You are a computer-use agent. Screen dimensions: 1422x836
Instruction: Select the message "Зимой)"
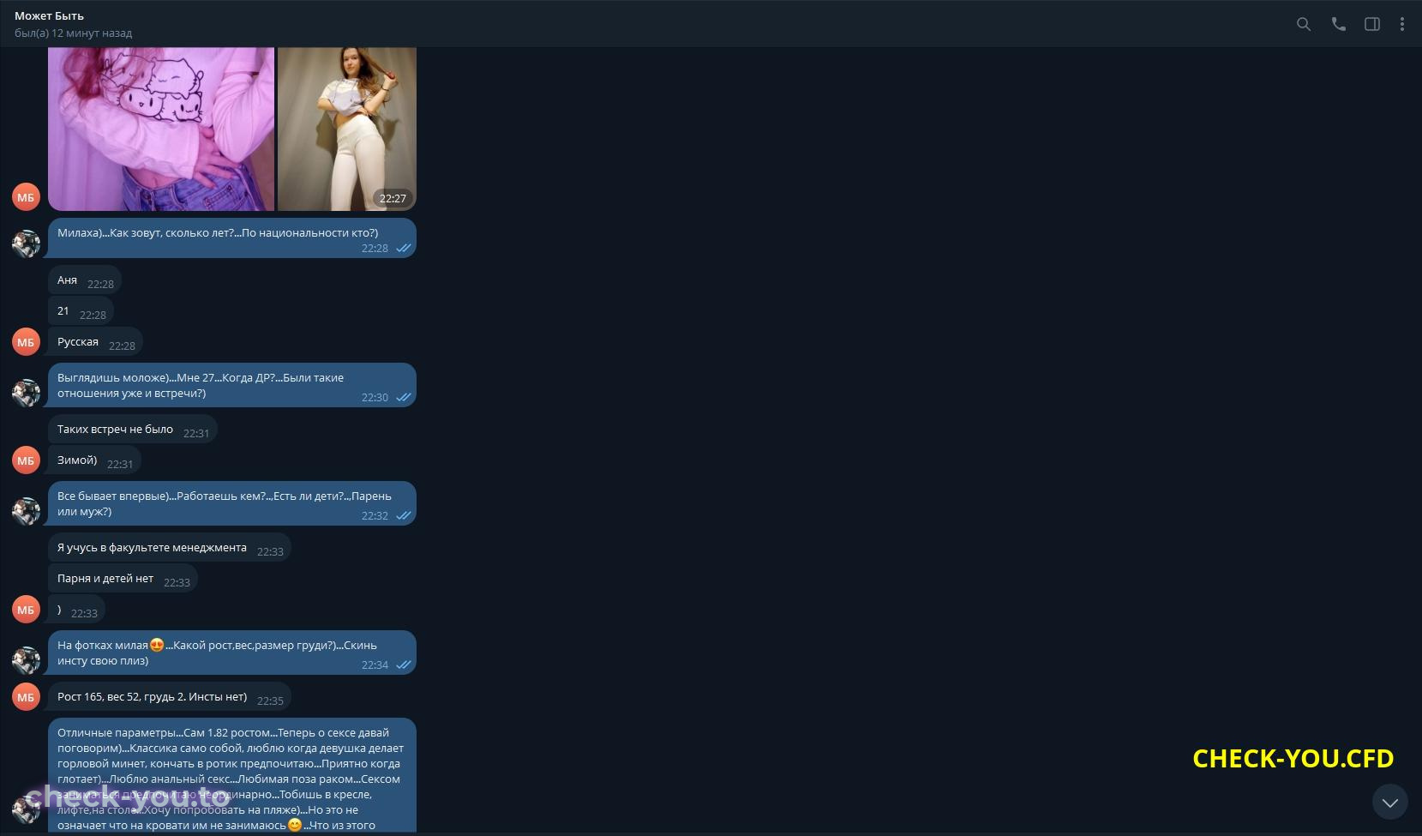coord(94,460)
